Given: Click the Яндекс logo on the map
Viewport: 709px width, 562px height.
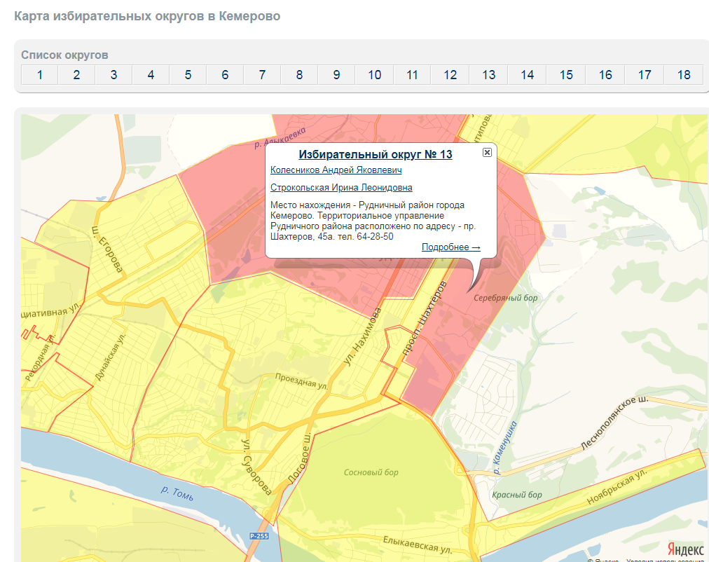Looking at the screenshot, I should (x=685, y=549).
